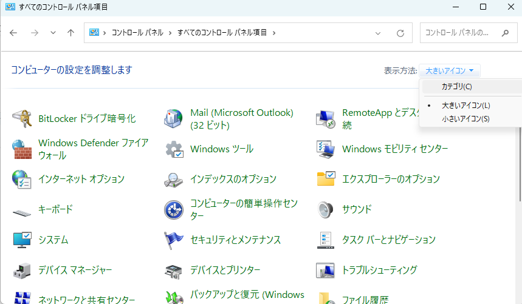This screenshot has width=522, height=304.
Task: Click the Control Panel icon in address bar
Action: (94, 32)
